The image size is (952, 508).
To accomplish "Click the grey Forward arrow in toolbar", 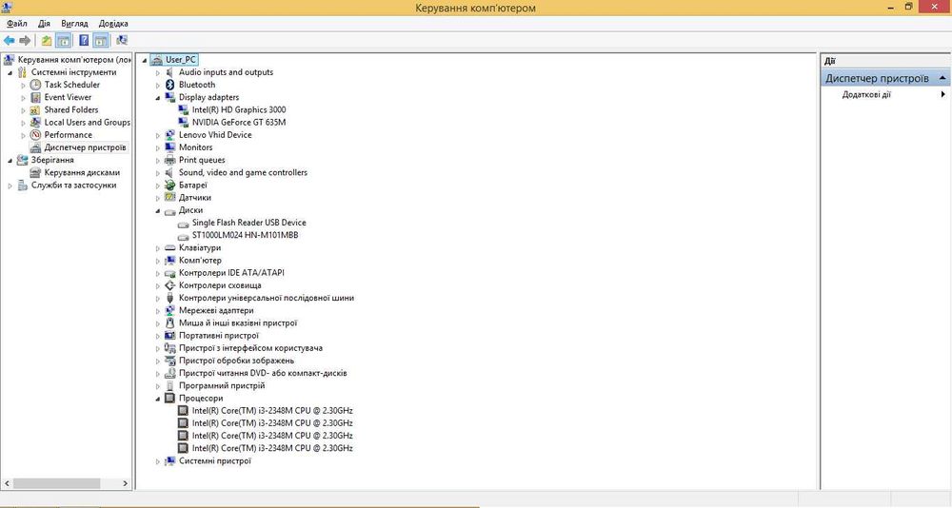I will [x=25, y=41].
